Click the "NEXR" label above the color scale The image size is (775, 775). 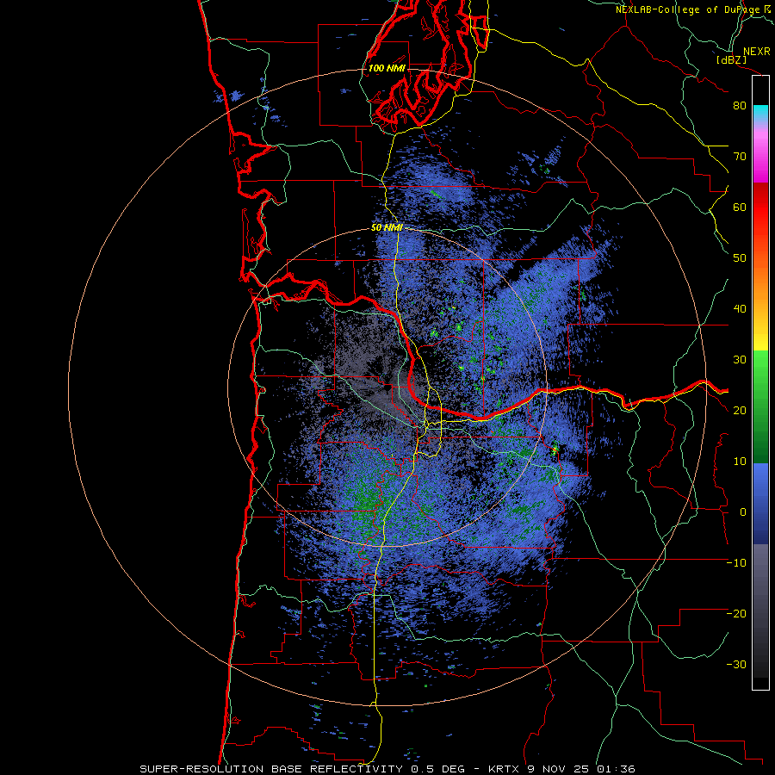(x=756, y=52)
